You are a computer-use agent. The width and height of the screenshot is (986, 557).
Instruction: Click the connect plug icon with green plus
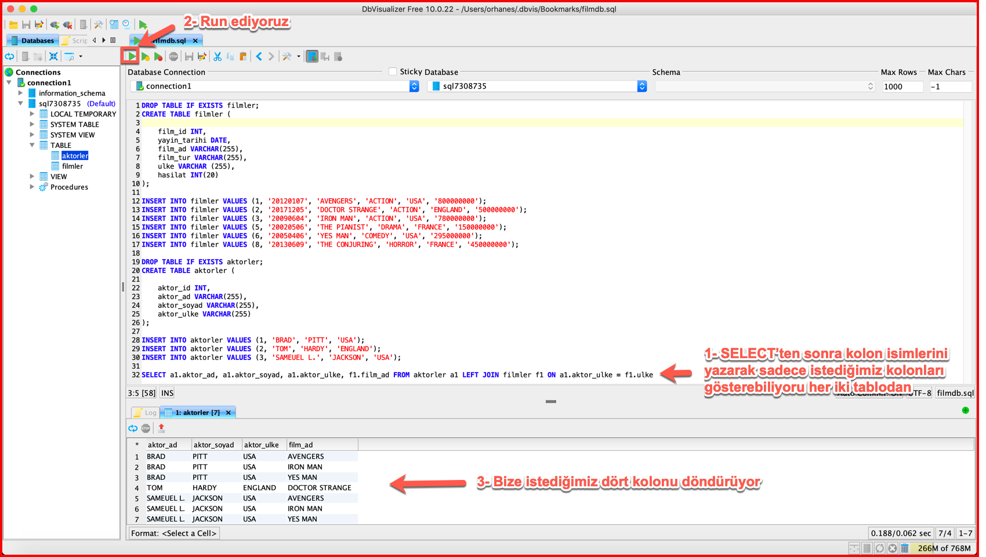coord(55,25)
